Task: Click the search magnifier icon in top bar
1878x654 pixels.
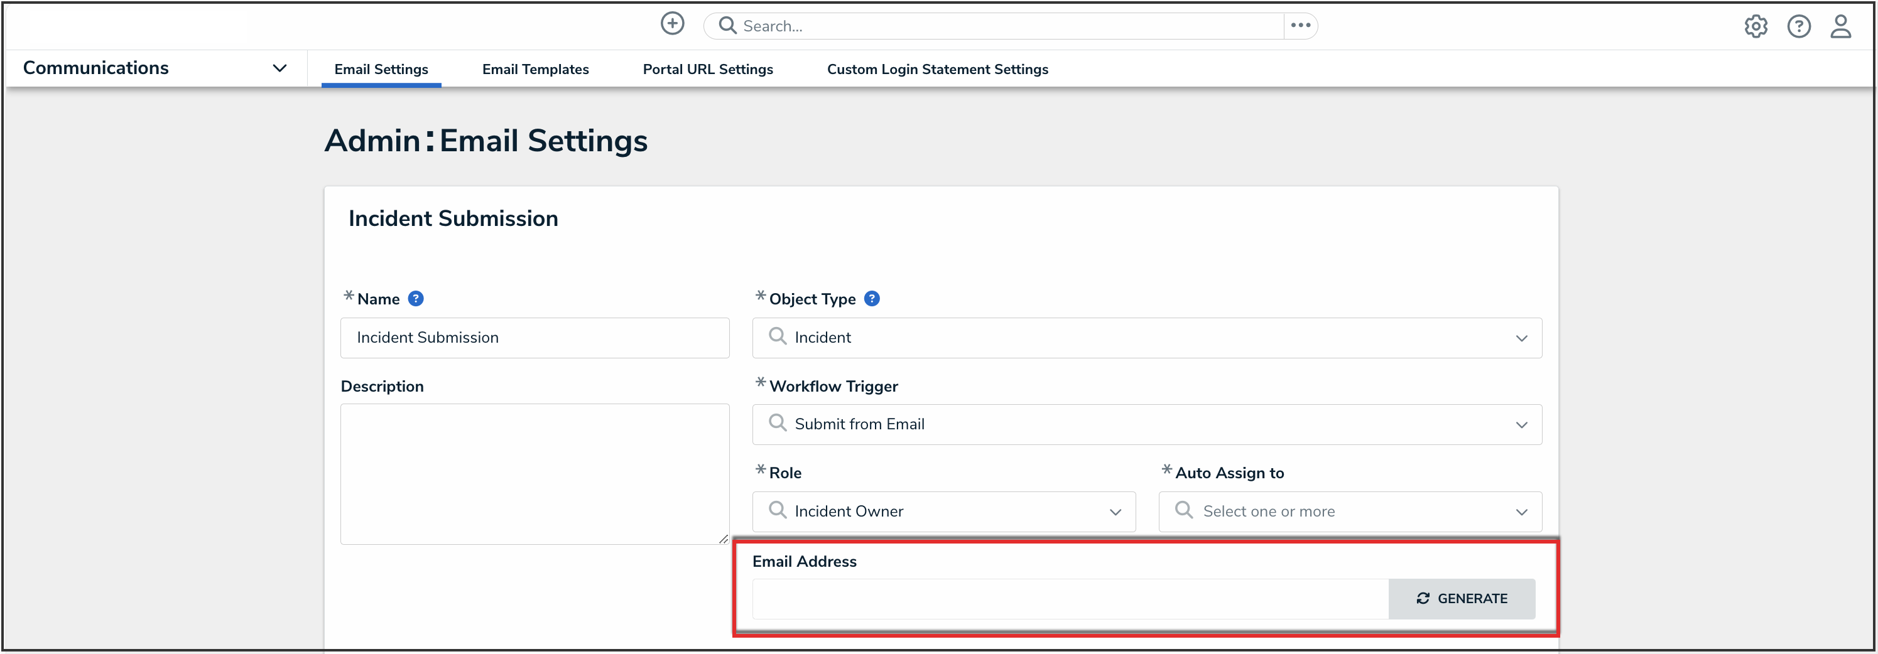Action: coord(727,26)
